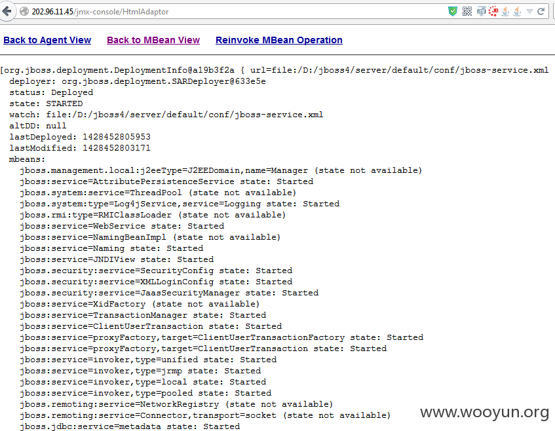Click the RMIClassLoader mbean line
The image size is (555, 431).
point(153,215)
